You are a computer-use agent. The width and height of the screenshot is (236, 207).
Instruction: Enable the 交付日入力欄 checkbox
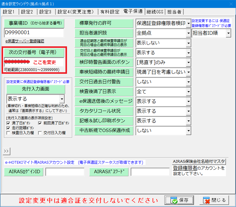[x=40, y=133]
